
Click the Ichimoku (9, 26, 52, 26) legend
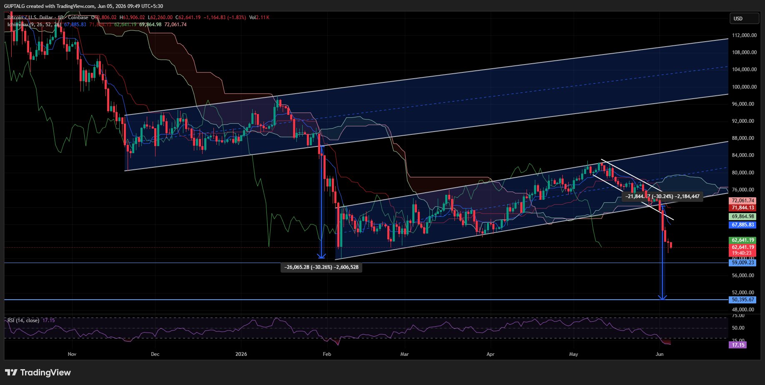pyautogui.click(x=34, y=25)
